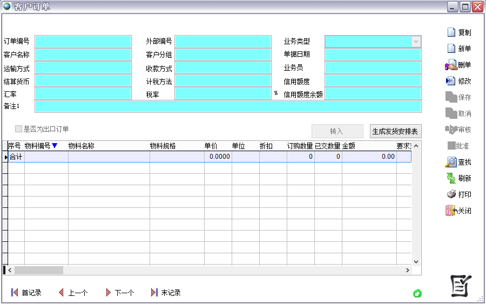Go to the first record 首记录

click(x=15, y=293)
